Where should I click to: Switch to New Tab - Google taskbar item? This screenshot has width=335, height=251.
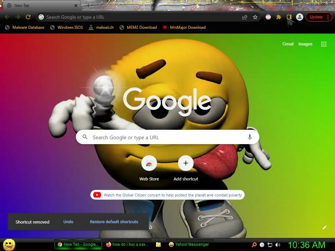[x=79, y=244]
